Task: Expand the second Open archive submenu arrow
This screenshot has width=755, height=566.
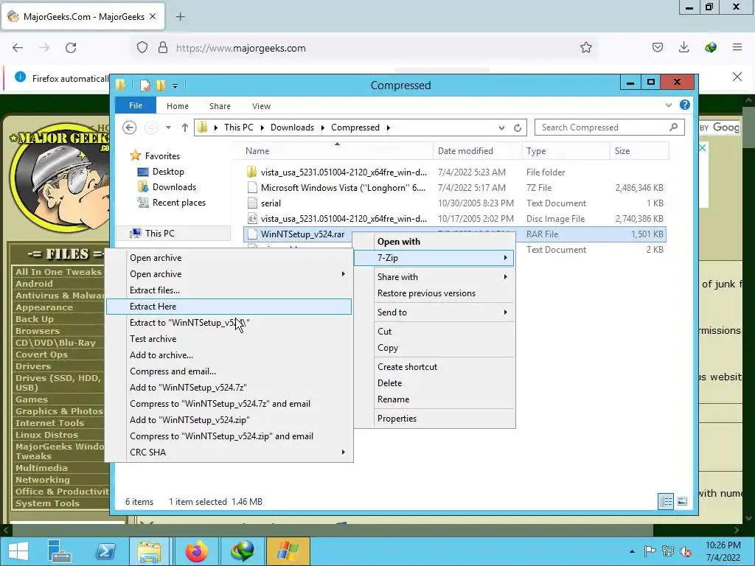Action: pyautogui.click(x=344, y=274)
